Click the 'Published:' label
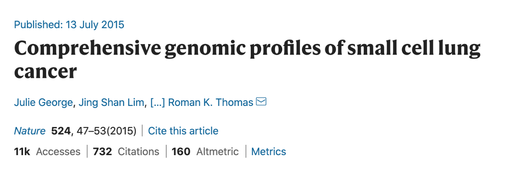This screenshot has width=508, height=171. click(x=38, y=25)
